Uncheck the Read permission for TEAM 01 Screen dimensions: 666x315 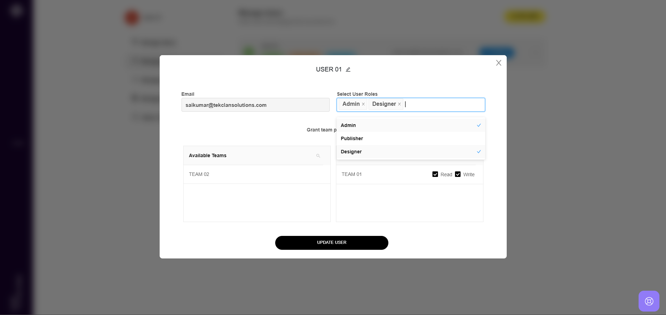pos(435,174)
